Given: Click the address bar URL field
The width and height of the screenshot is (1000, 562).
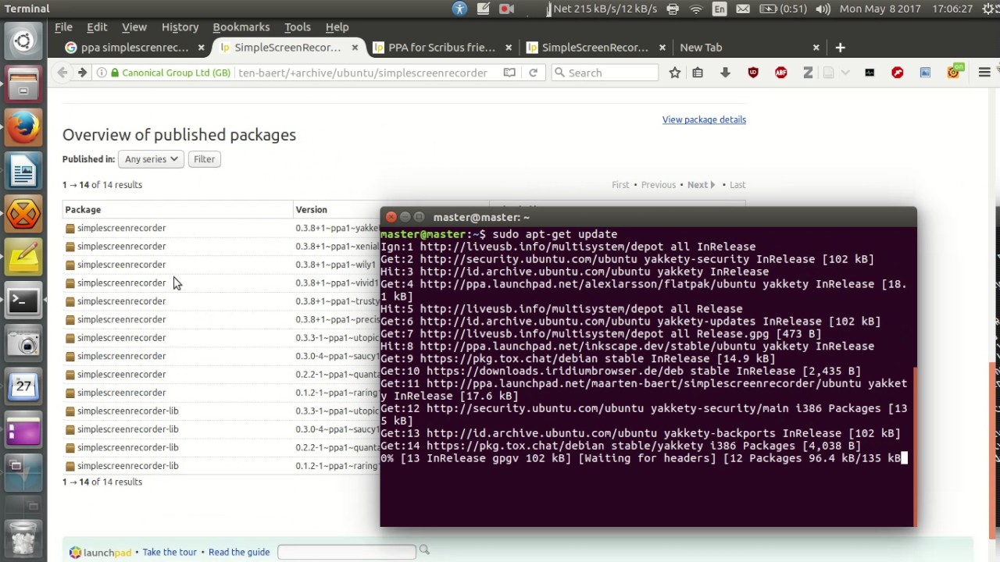Looking at the screenshot, I should click(x=363, y=73).
